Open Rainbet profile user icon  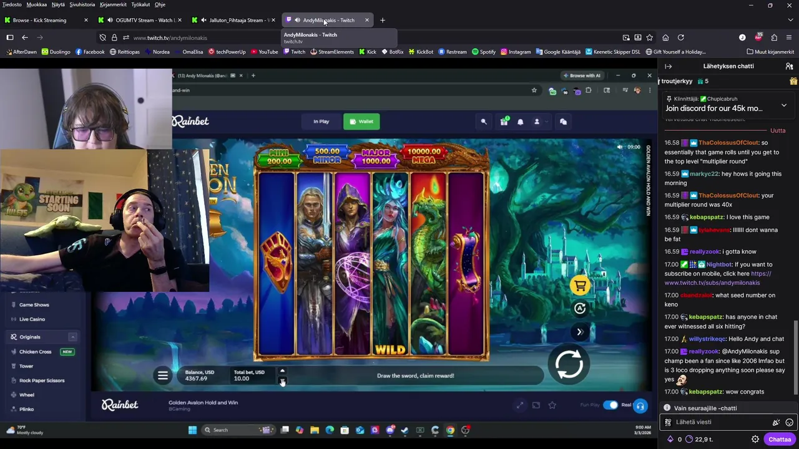[537, 122]
